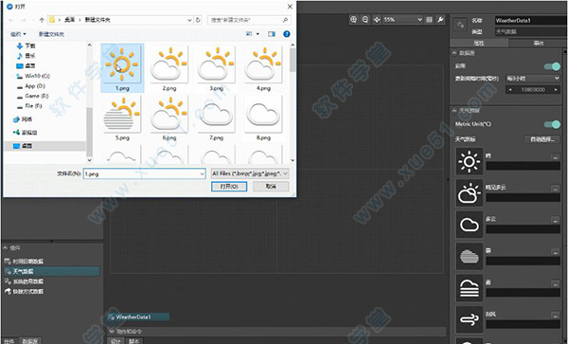Collapse the 组件 component list section
This screenshot has height=344, width=568.
coord(5,248)
